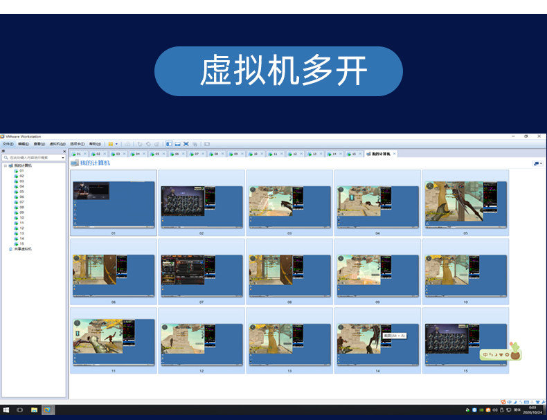
Task: Collapse the 我的计算机 tree node
Action: tap(6, 165)
